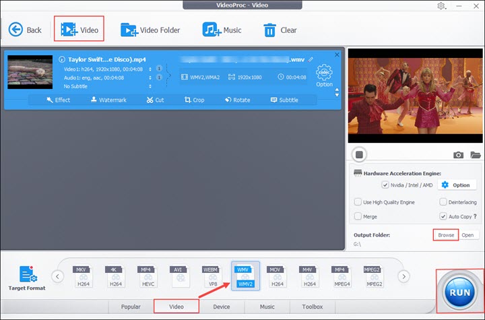This screenshot has width=485, height=320.
Task: Add a Watermark to the video
Action: tap(108, 100)
